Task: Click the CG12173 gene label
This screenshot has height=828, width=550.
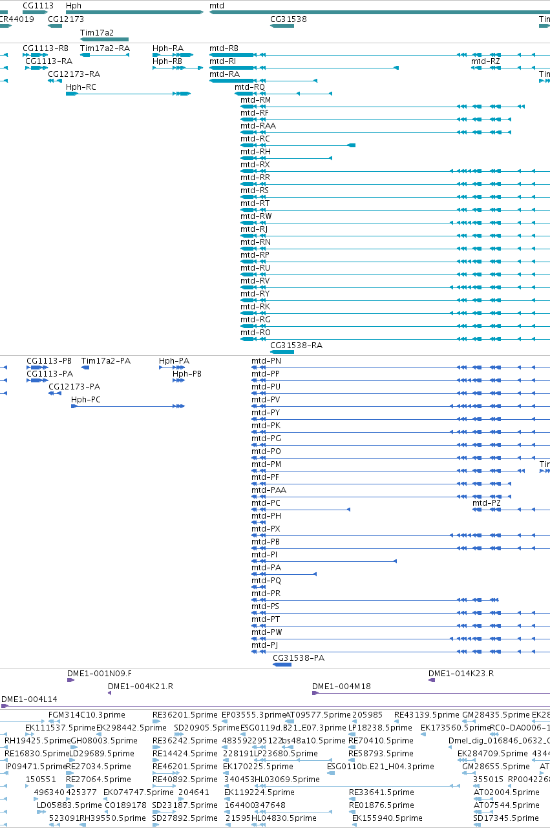Action: coord(66,19)
